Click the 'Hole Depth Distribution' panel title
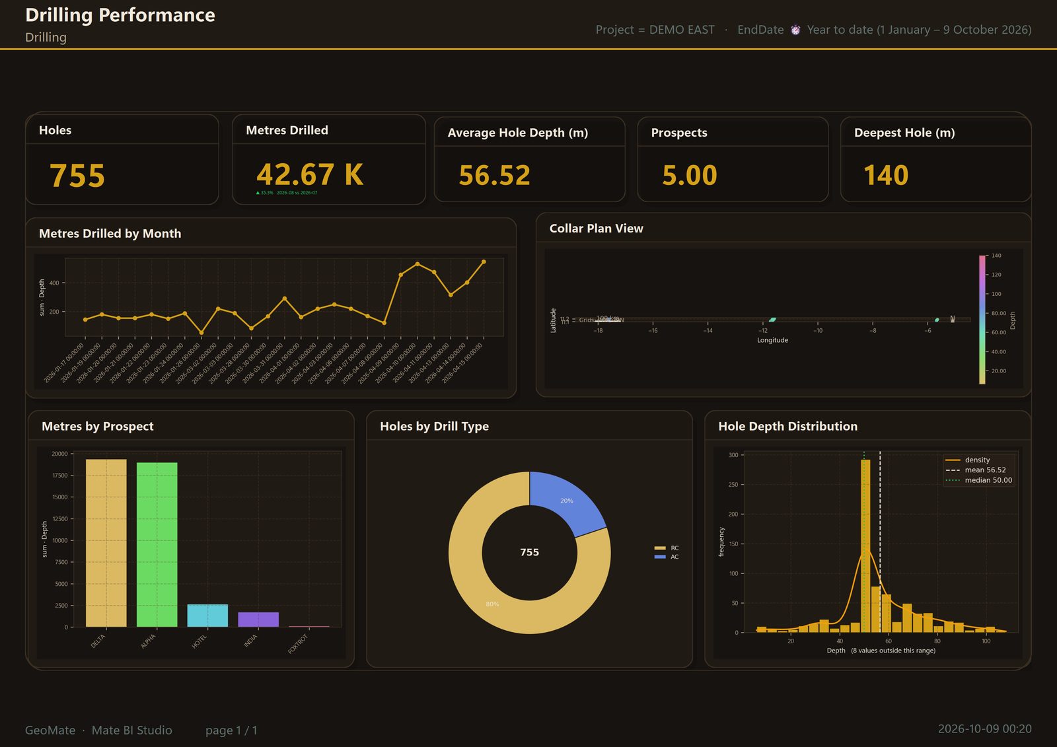This screenshot has width=1057, height=747. (787, 426)
